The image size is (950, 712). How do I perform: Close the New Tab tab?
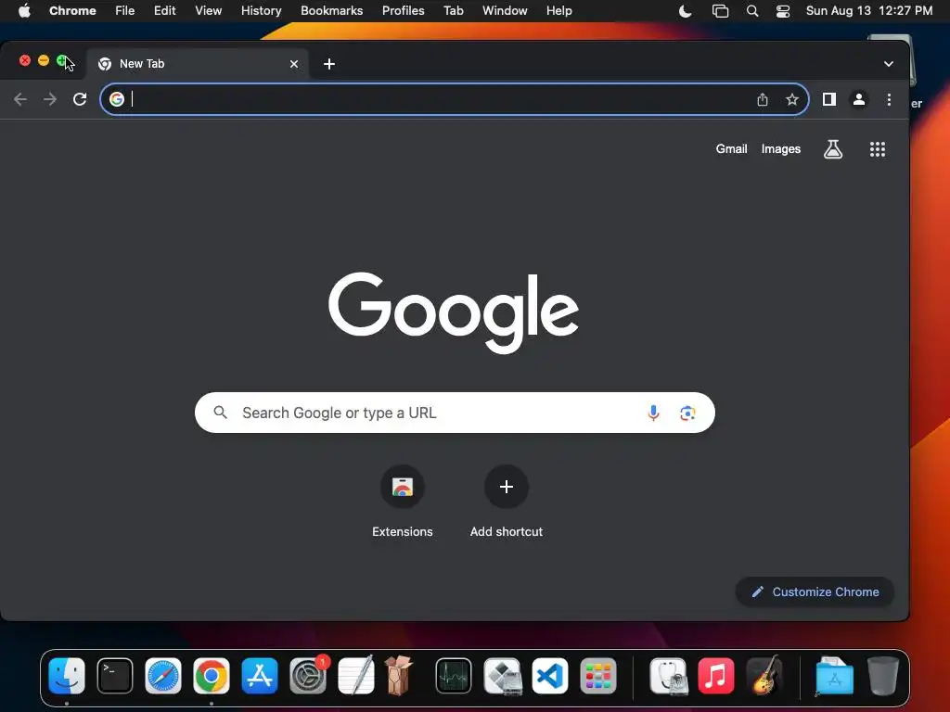point(294,64)
